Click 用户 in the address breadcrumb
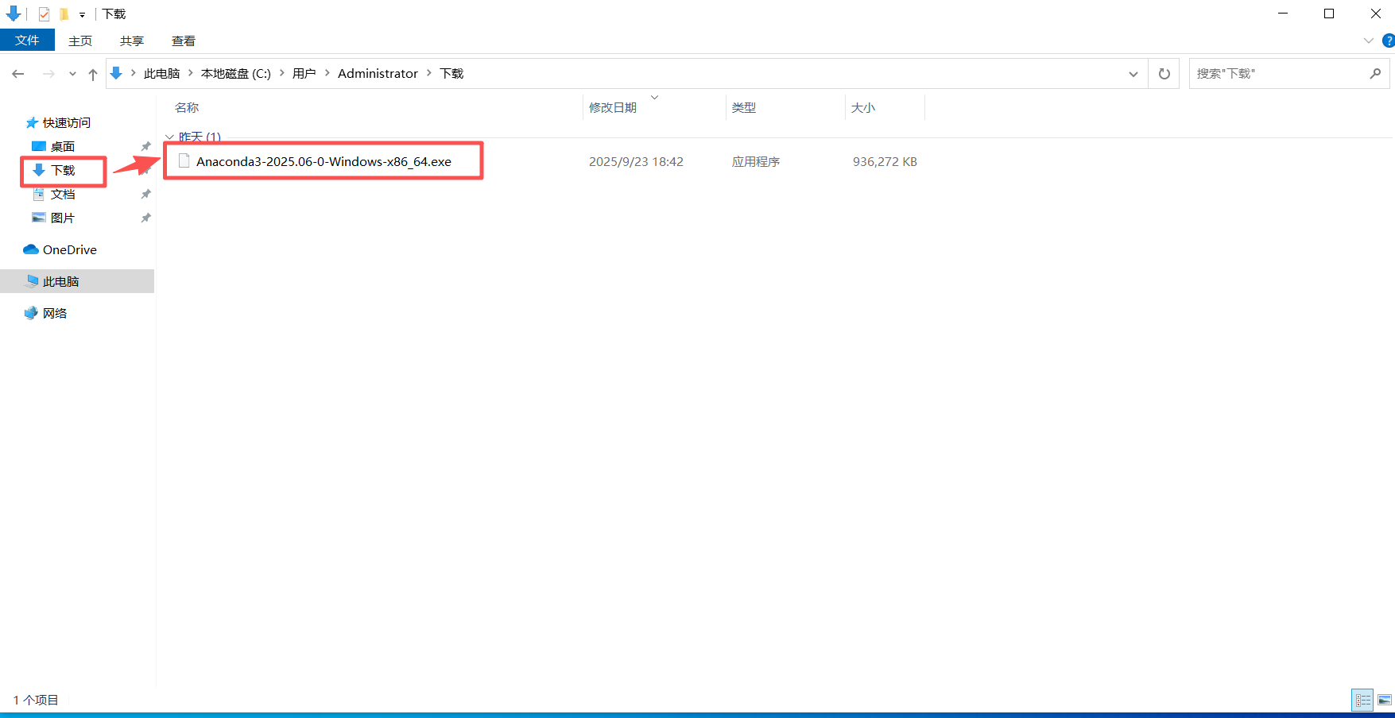 (304, 73)
